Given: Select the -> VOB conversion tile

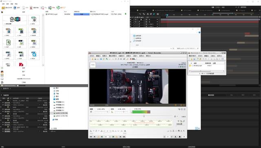Looking at the screenshot, I should (x=21, y=55).
